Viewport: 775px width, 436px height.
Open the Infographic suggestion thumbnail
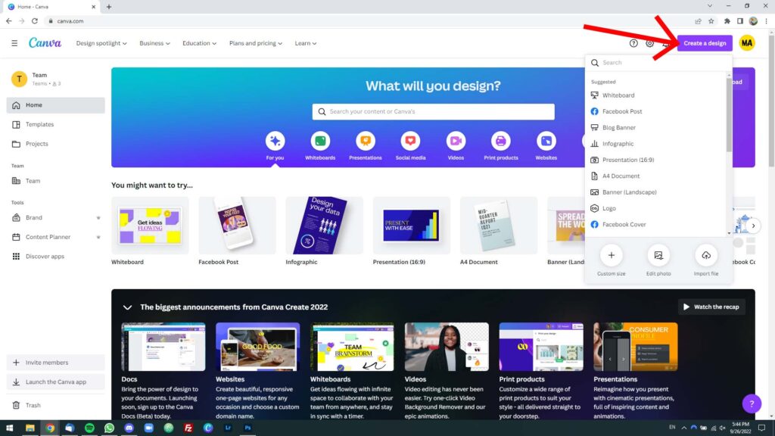324,226
